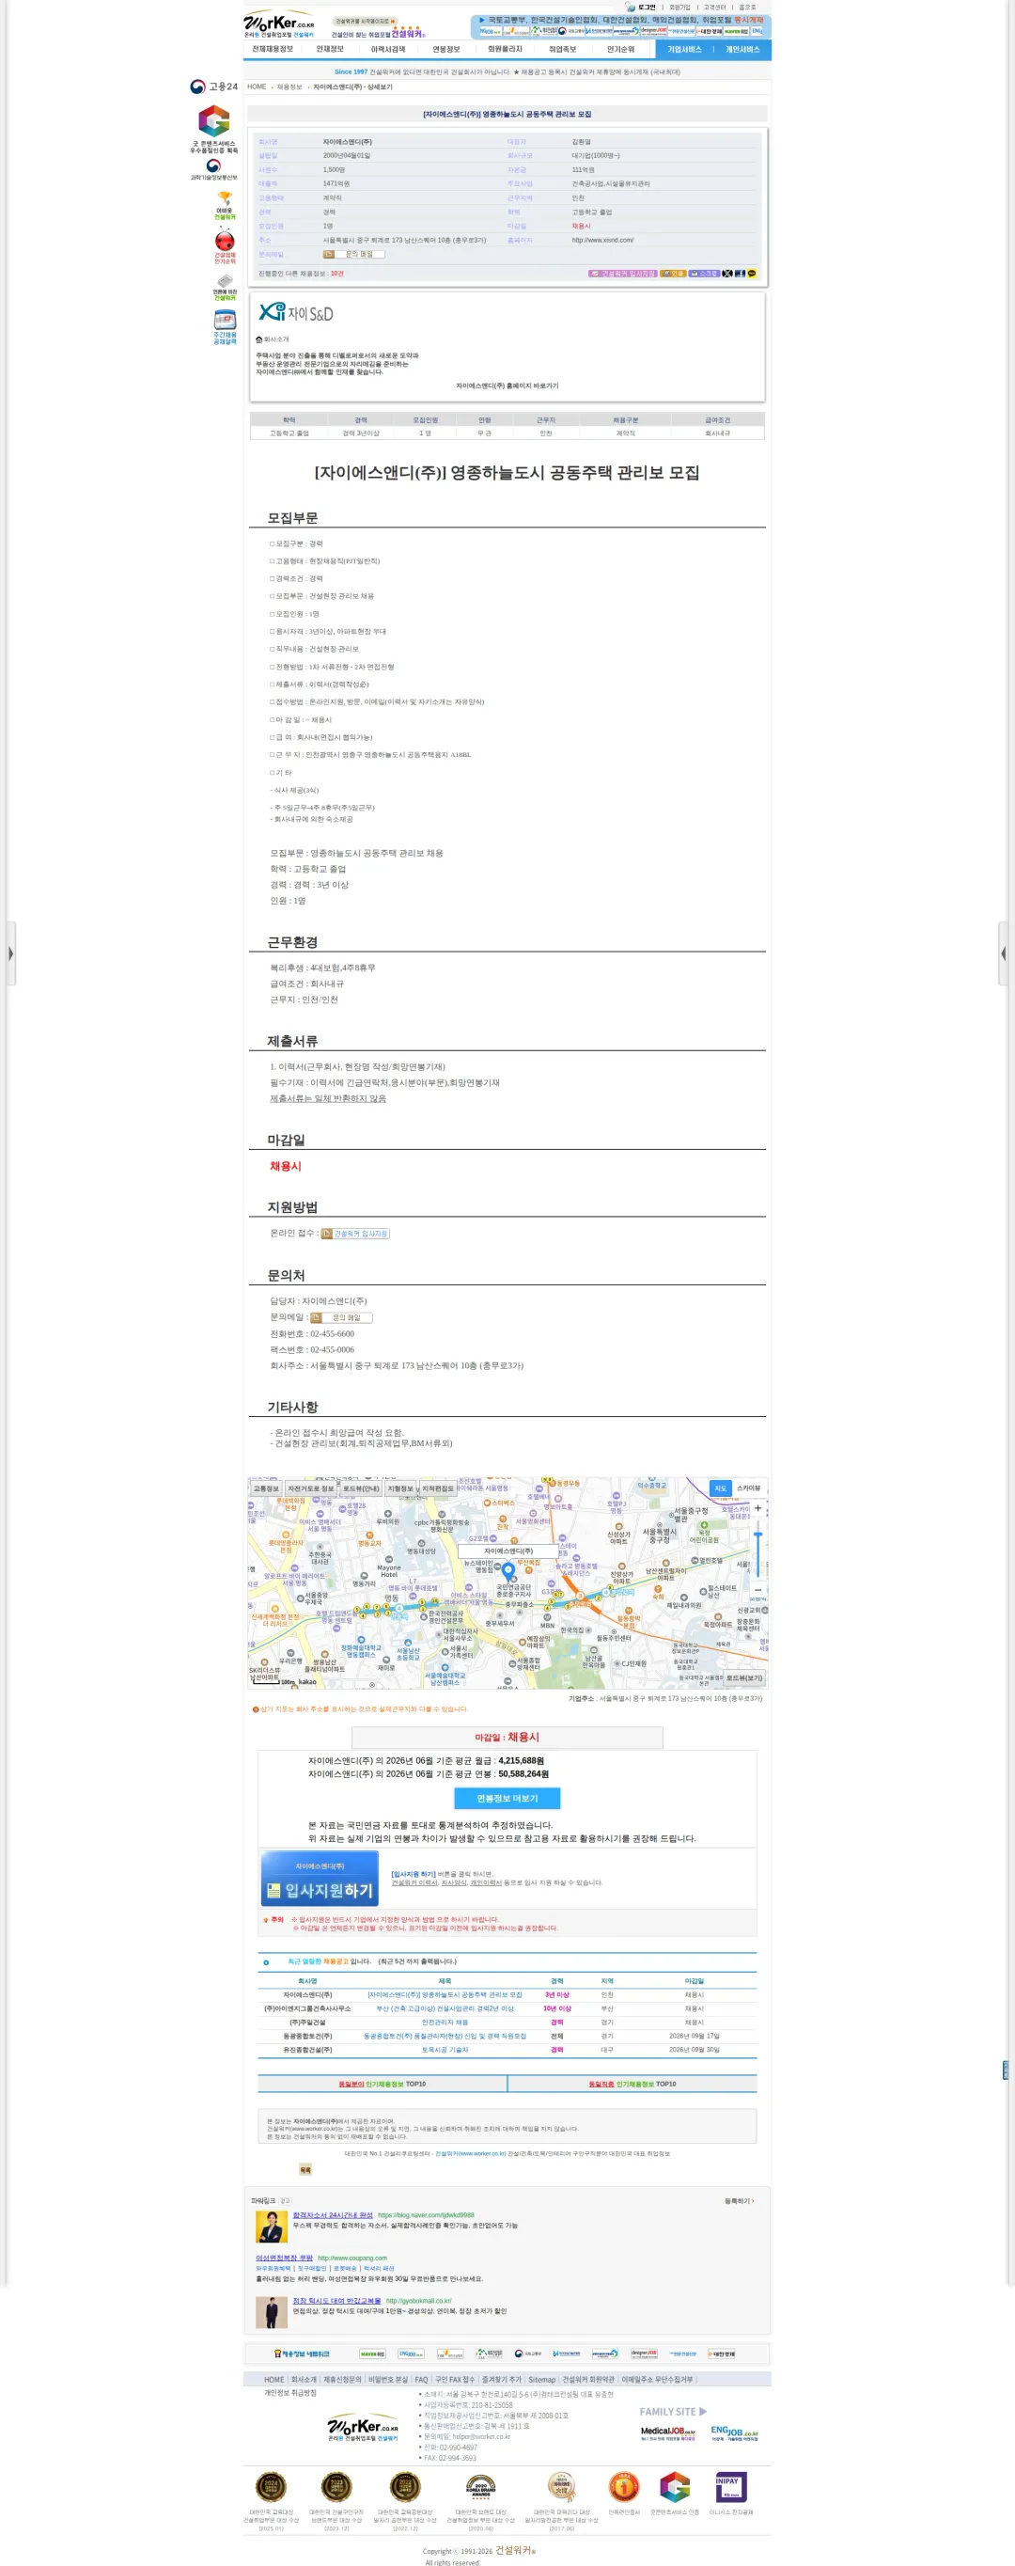This screenshot has width=1015, height=2566.
Task: Click the 고객센터 link in header
Action: pyautogui.click(x=714, y=7)
